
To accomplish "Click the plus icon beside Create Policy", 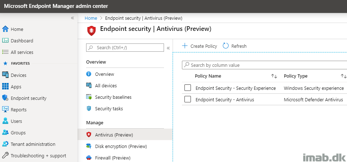I will pyautogui.click(x=184, y=46).
